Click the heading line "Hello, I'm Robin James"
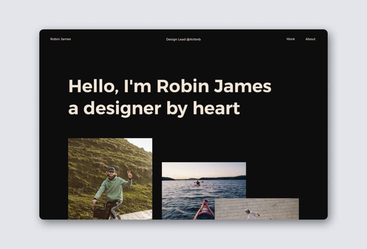The image size is (367, 249). (170, 86)
